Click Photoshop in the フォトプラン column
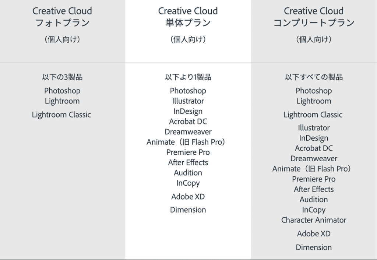Viewport: 377px width, 260px height. (62, 91)
